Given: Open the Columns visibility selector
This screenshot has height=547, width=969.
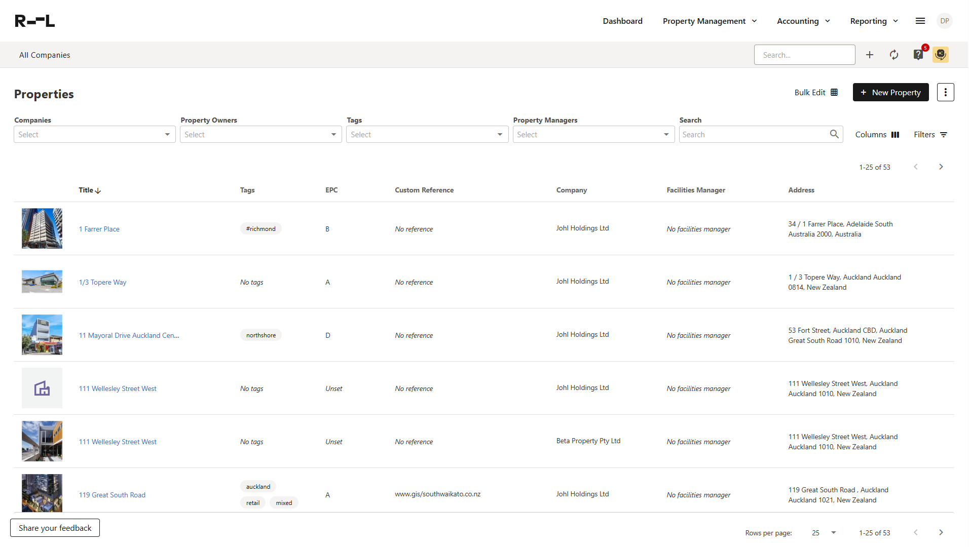Looking at the screenshot, I should click(877, 135).
